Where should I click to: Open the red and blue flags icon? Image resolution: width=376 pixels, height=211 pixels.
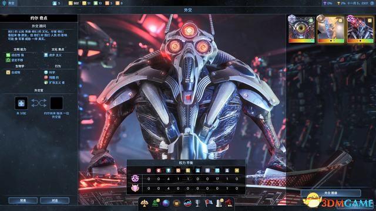(209, 203)
